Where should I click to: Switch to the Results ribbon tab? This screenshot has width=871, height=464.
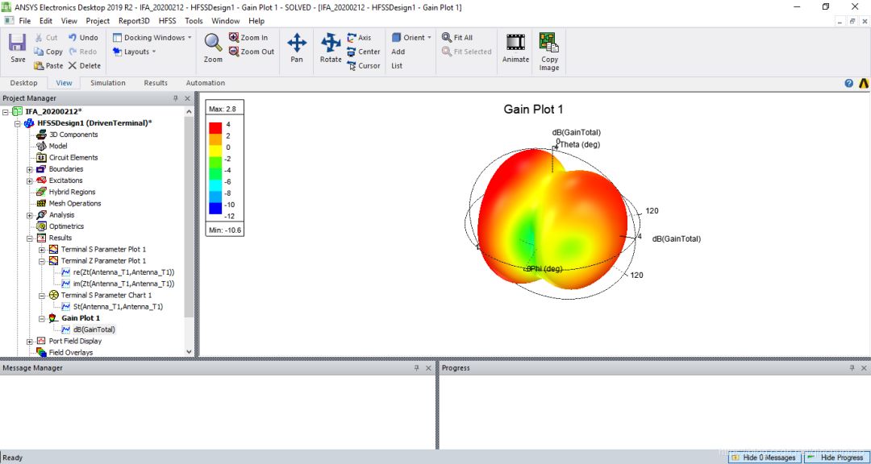point(156,83)
